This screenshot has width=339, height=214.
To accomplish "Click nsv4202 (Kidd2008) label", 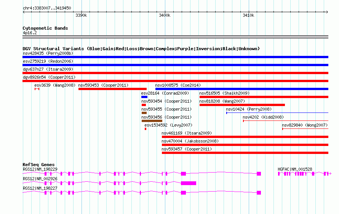I will pos(263,117).
